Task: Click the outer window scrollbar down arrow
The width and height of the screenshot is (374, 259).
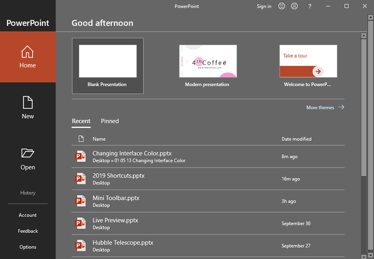Action: tap(370, 255)
